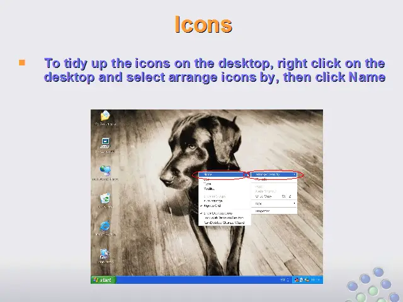
Task: Open Properties from the context menu
Action: click(x=263, y=211)
